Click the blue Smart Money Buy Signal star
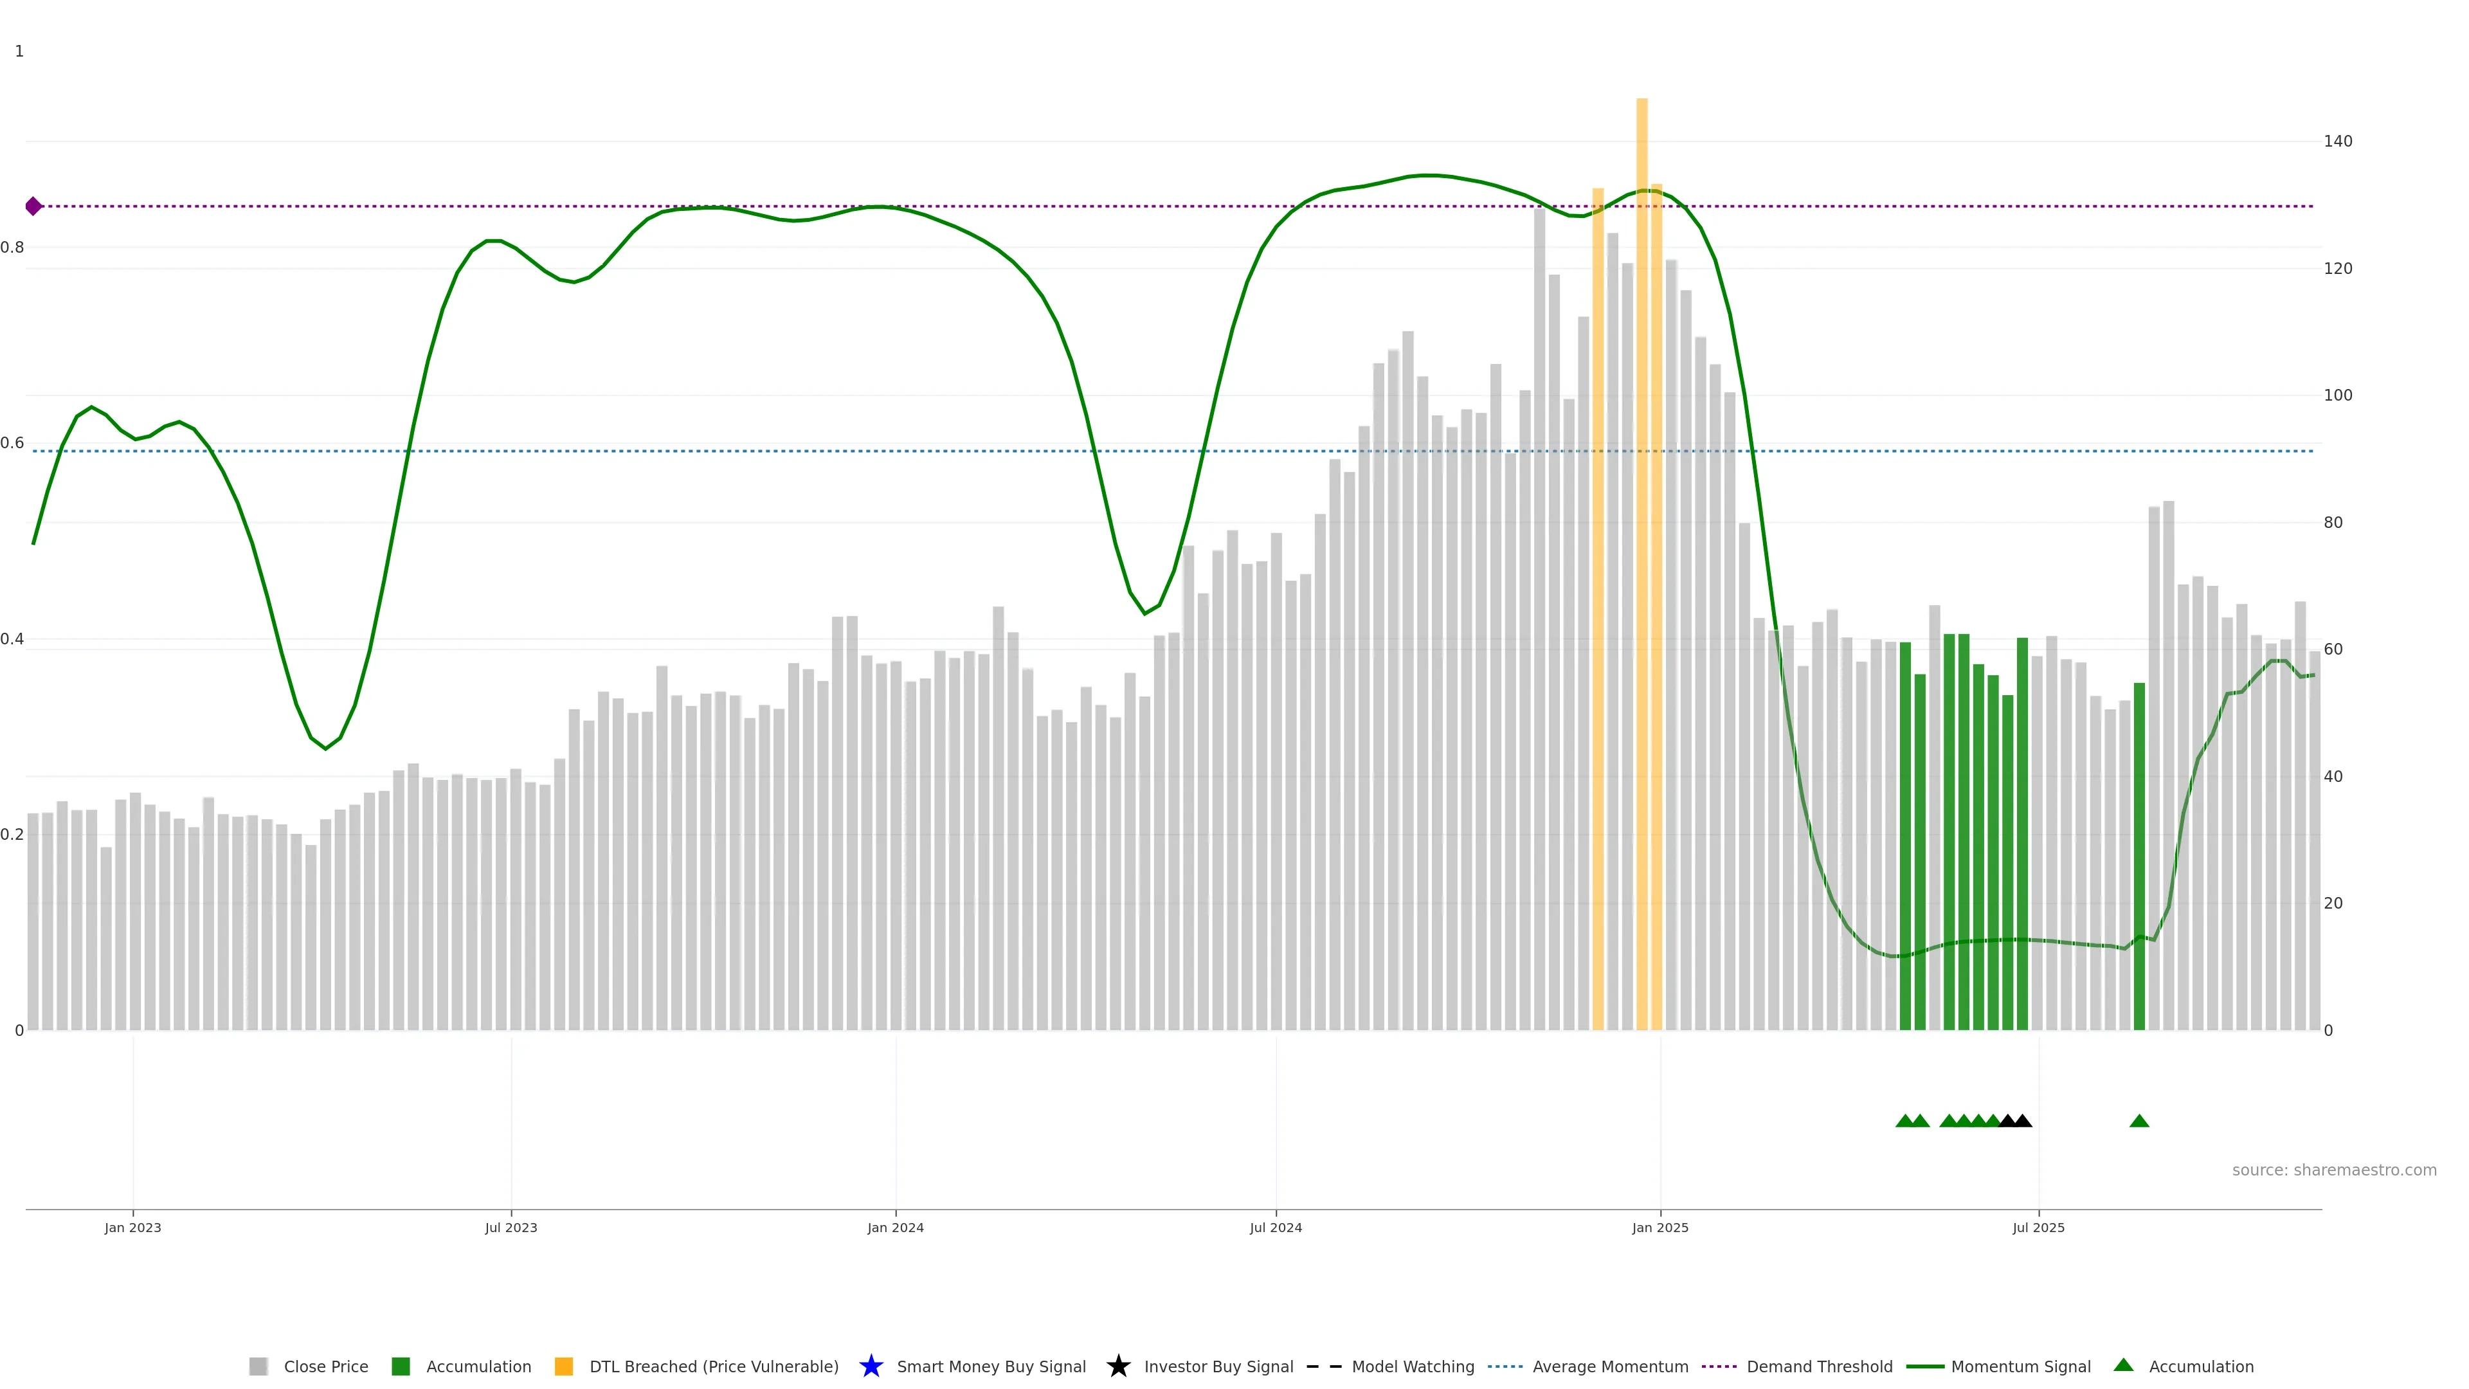Viewport: 2469px width, 1389px height. [x=871, y=1366]
